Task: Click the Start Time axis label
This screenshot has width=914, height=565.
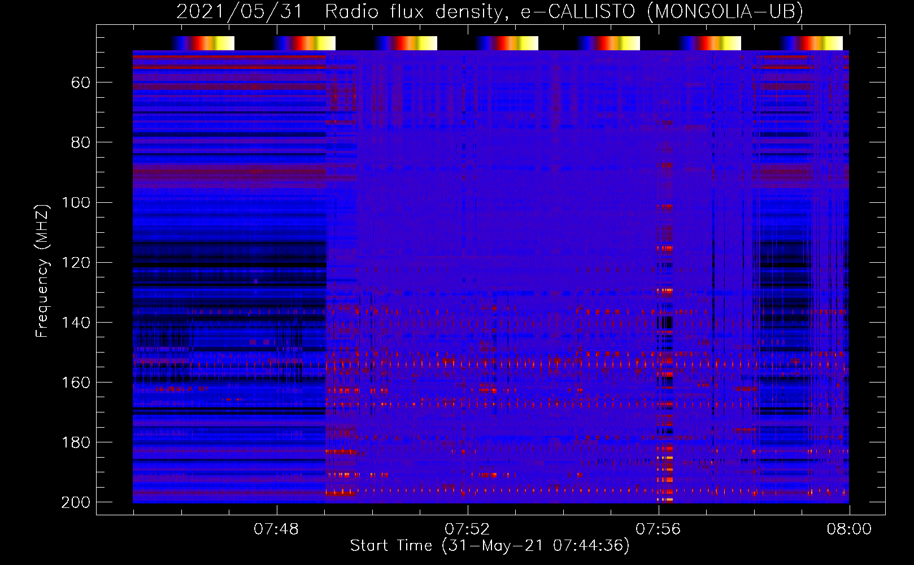Action: (490, 546)
